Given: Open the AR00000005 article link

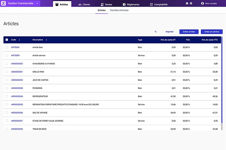Looking at the screenshot, I should coord(17,104).
